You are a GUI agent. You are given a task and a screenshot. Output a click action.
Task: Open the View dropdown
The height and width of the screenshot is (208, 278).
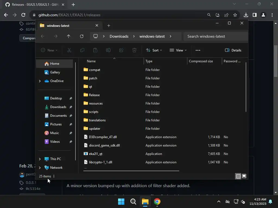click(x=178, y=50)
